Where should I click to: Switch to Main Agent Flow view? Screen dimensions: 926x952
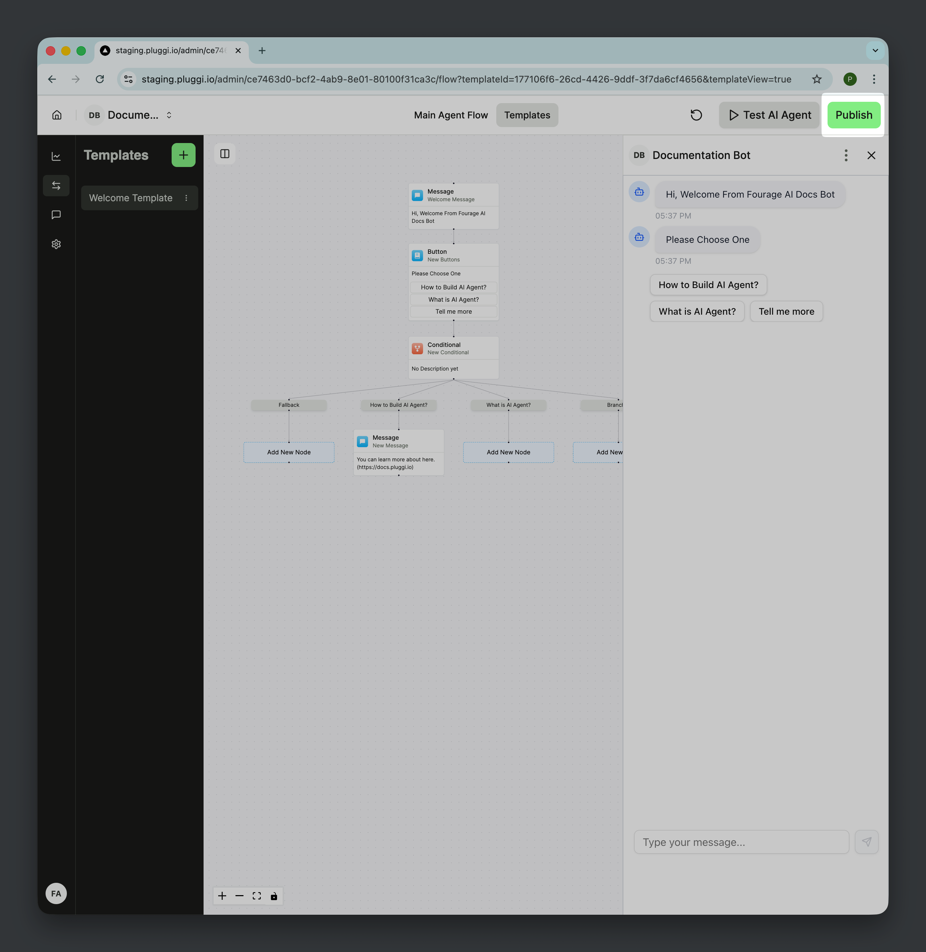point(451,115)
